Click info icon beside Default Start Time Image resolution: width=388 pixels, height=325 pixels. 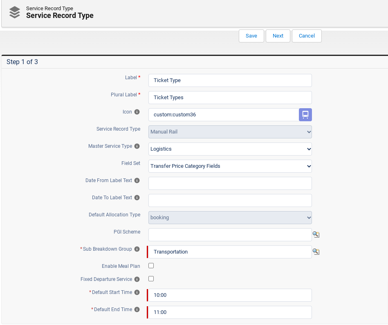137,292
